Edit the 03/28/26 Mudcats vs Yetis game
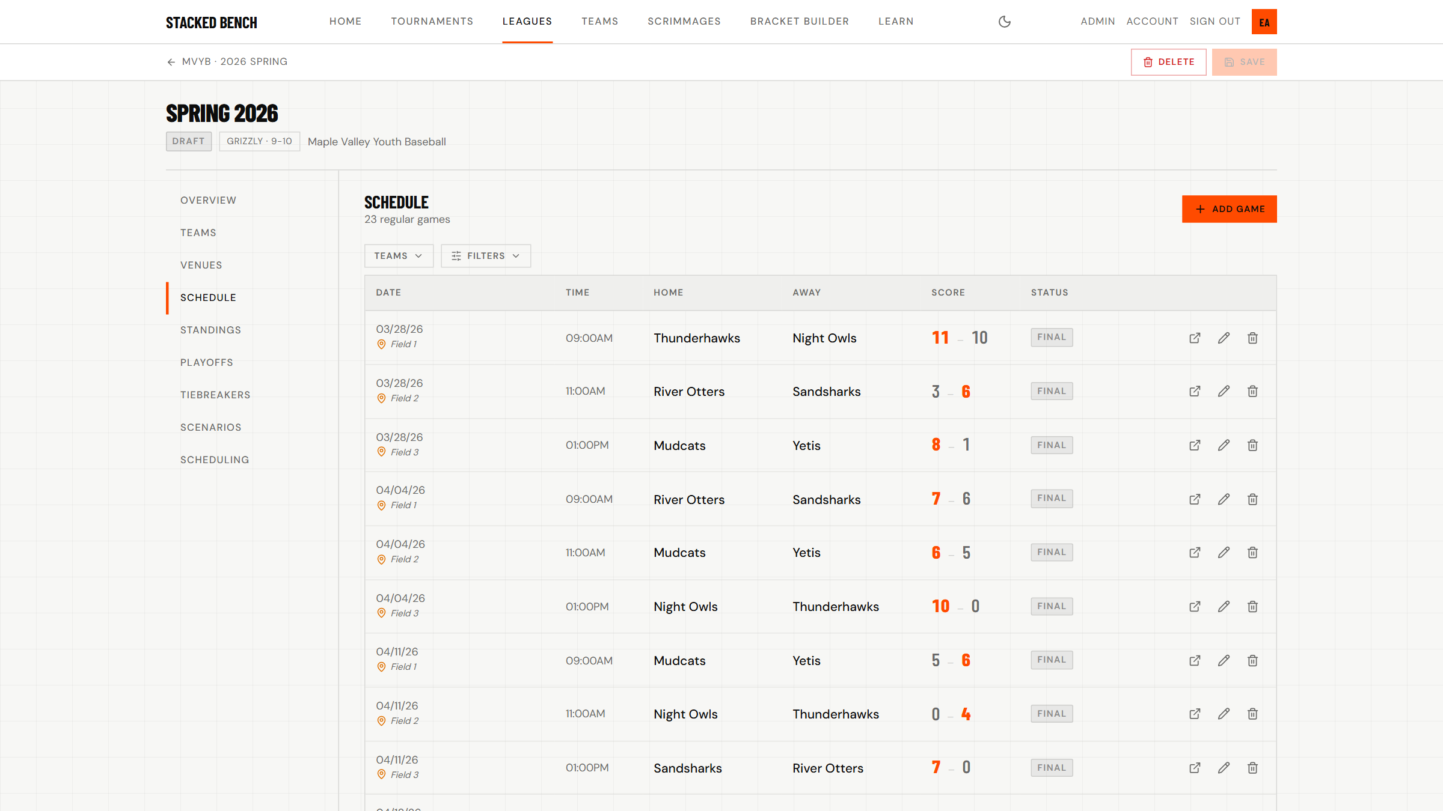The height and width of the screenshot is (811, 1443). pos(1224,445)
